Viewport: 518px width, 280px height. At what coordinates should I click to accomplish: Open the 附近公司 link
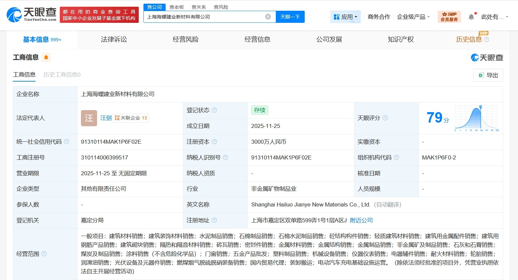[361, 220]
